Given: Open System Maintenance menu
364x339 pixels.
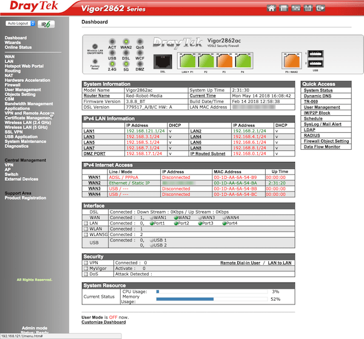Looking at the screenshot, I should click(x=25, y=141).
